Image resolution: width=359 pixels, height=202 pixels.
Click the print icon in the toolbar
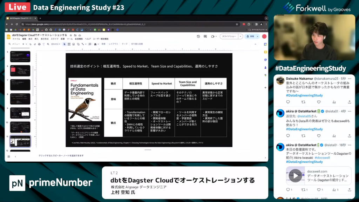point(39,44)
